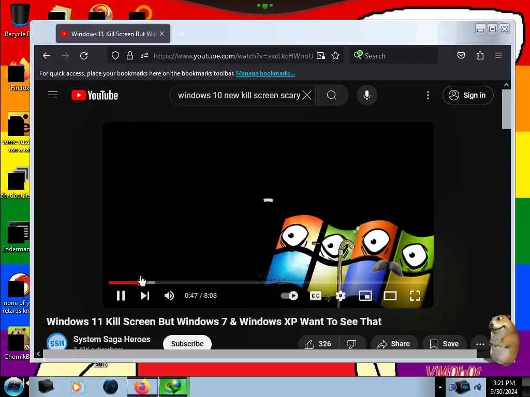Toggle the autoplay switch

pyautogui.click(x=289, y=296)
